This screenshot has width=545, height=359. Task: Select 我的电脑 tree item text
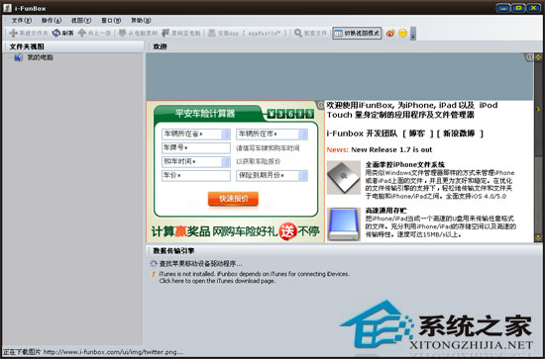(x=40, y=57)
